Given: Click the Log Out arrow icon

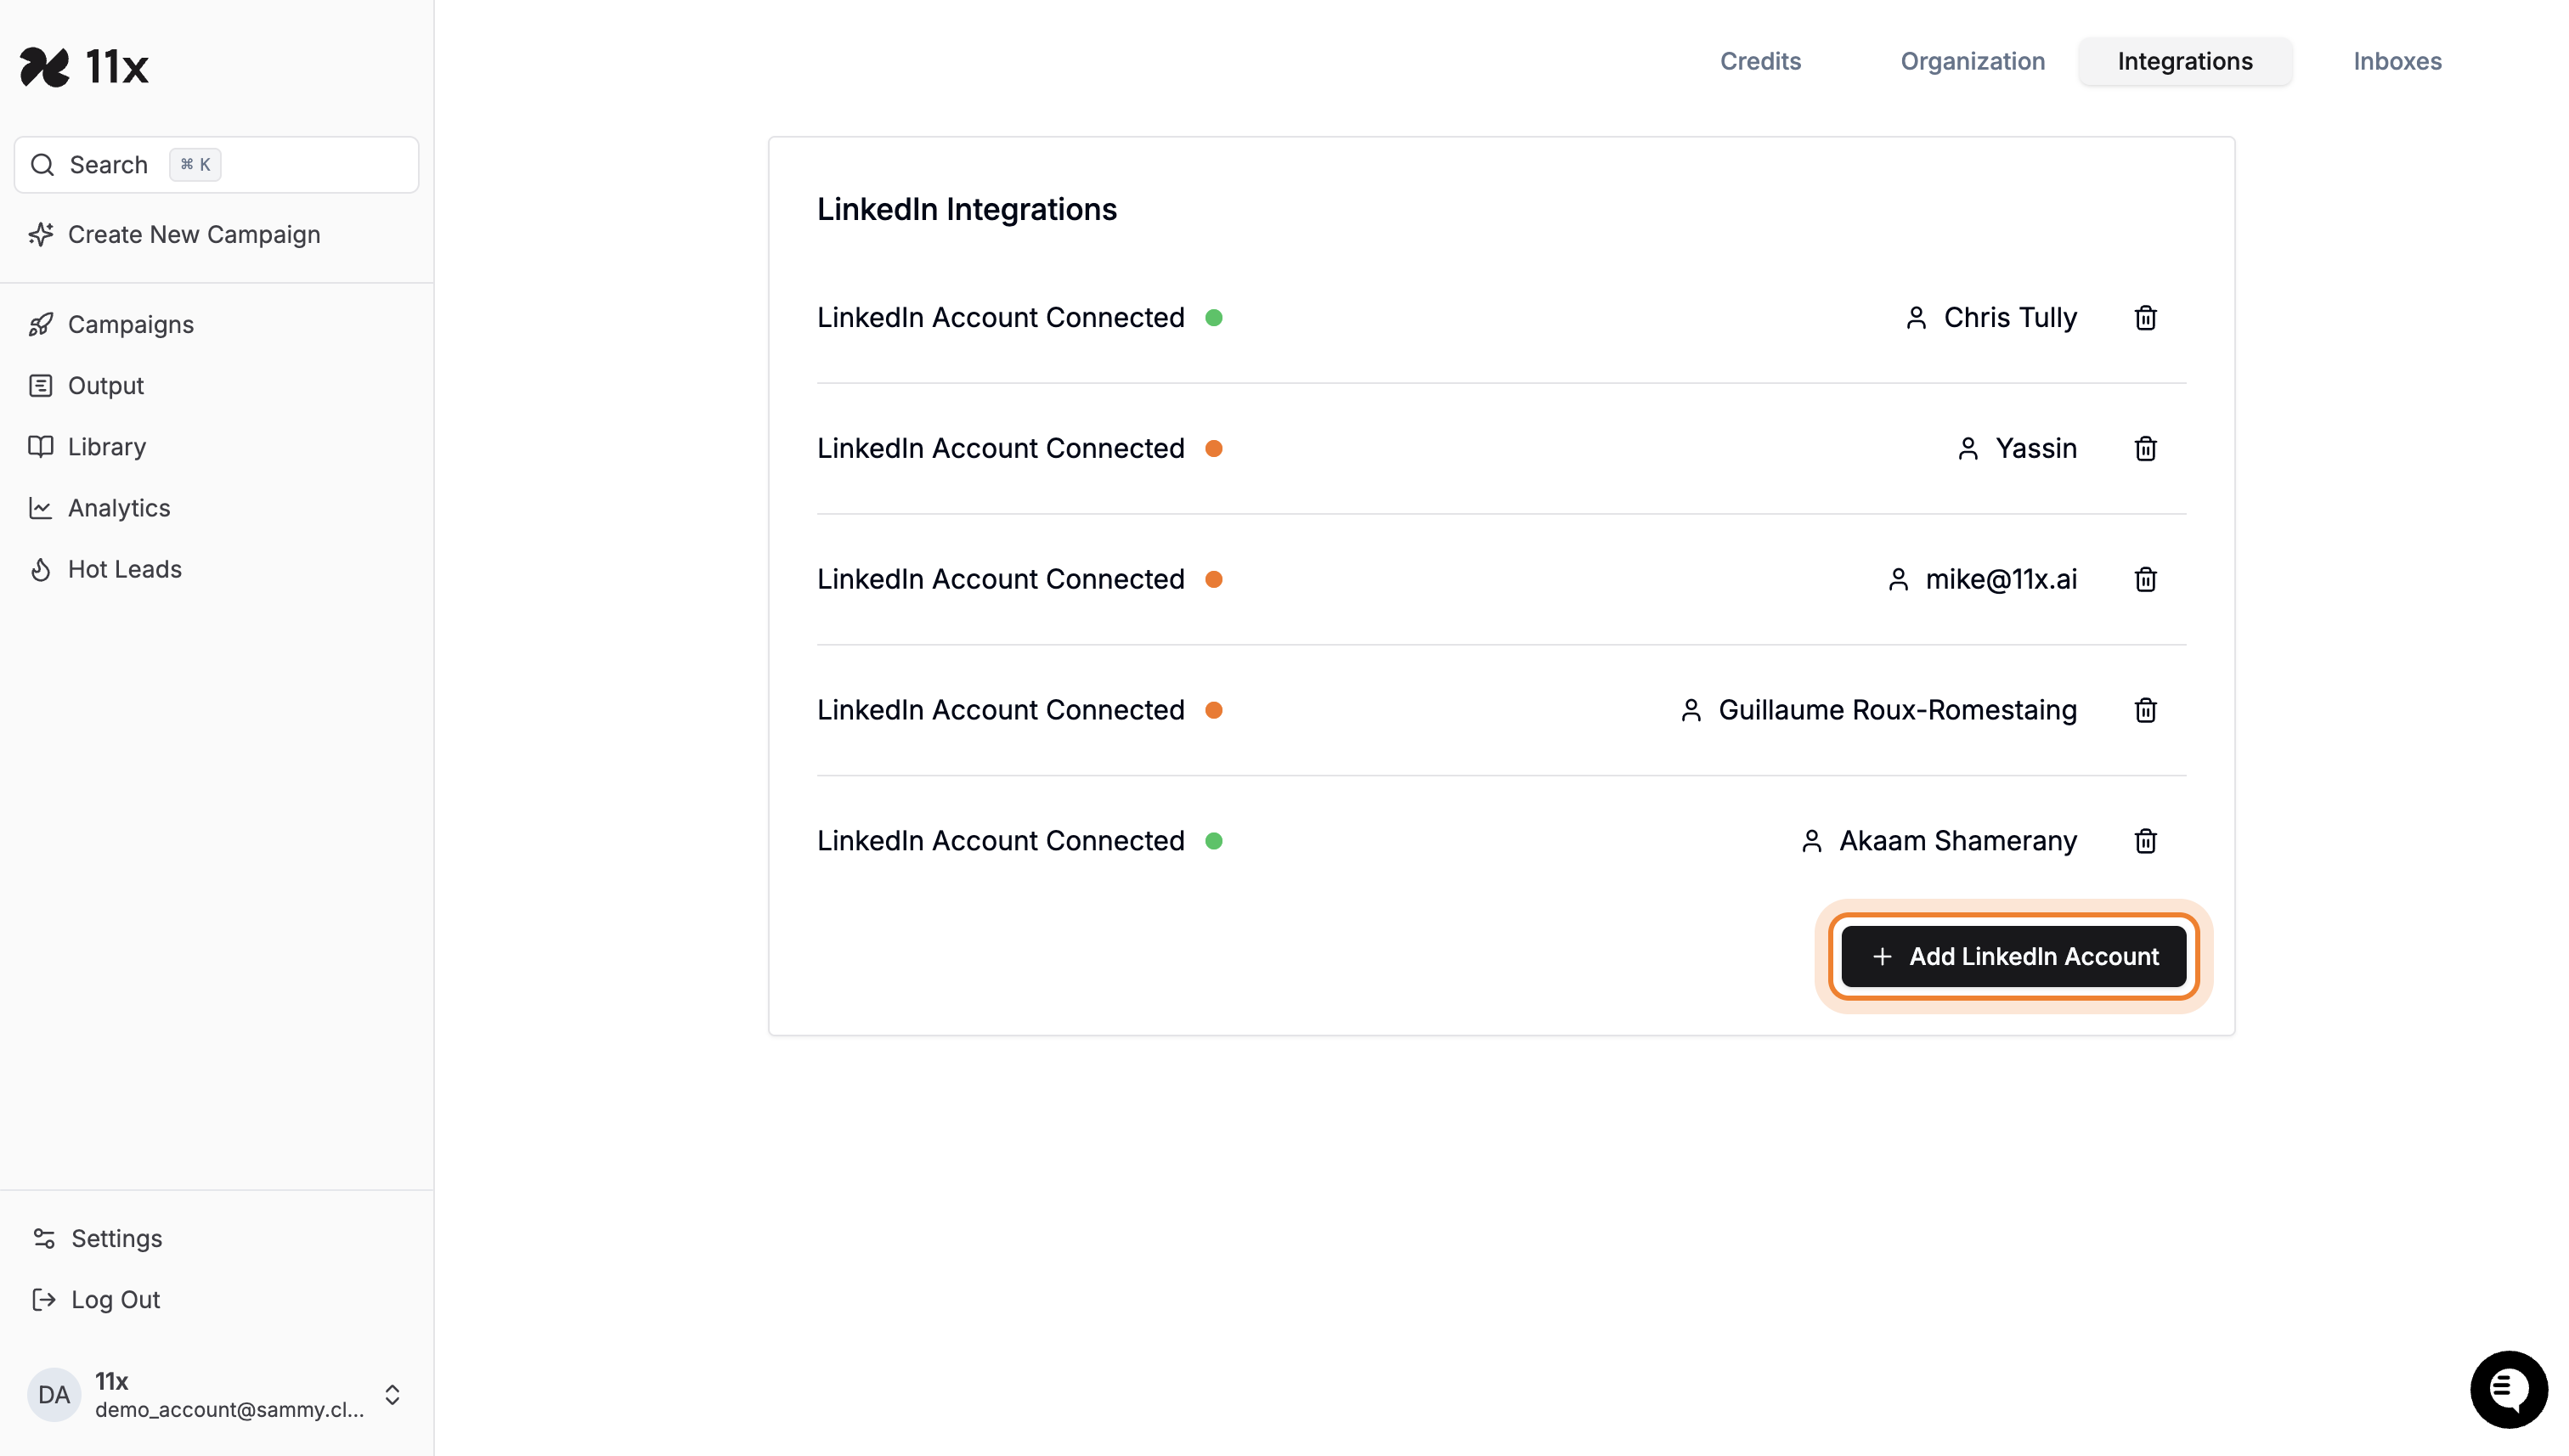Looking at the screenshot, I should [44, 1299].
